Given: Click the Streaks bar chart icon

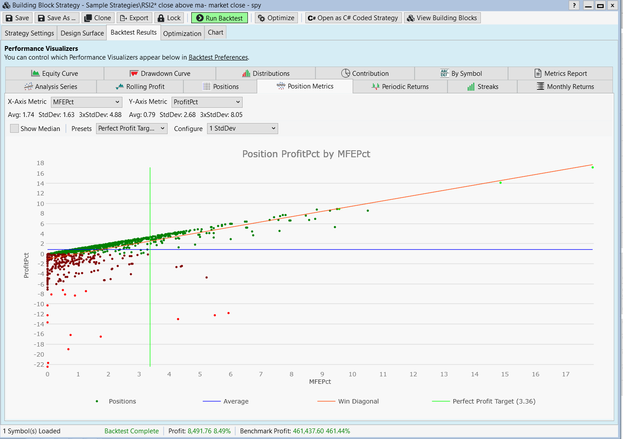Looking at the screenshot, I should [x=471, y=87].
